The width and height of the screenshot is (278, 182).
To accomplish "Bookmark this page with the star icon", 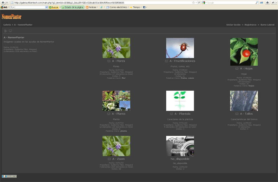I will (193, 3).
